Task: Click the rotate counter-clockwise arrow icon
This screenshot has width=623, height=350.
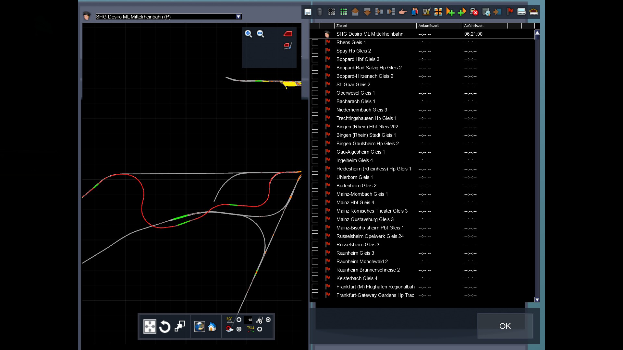Action: [165, 327]
